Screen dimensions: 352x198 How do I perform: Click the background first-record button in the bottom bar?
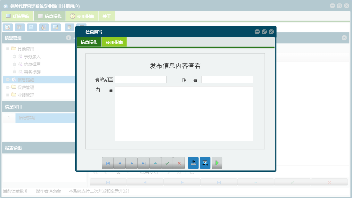(108, 182)
